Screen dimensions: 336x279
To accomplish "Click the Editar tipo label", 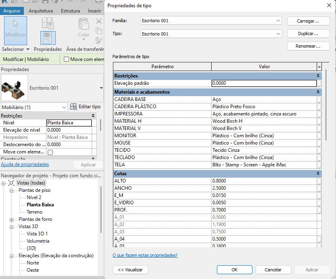I will coord(90,107).
